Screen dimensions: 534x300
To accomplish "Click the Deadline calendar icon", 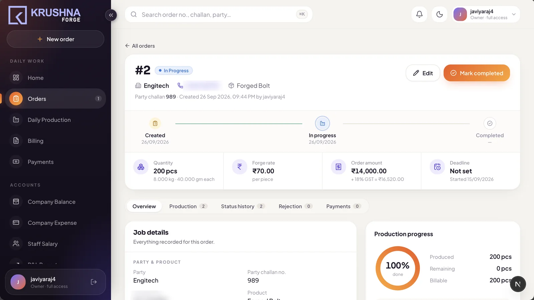I will click(437, 167).
